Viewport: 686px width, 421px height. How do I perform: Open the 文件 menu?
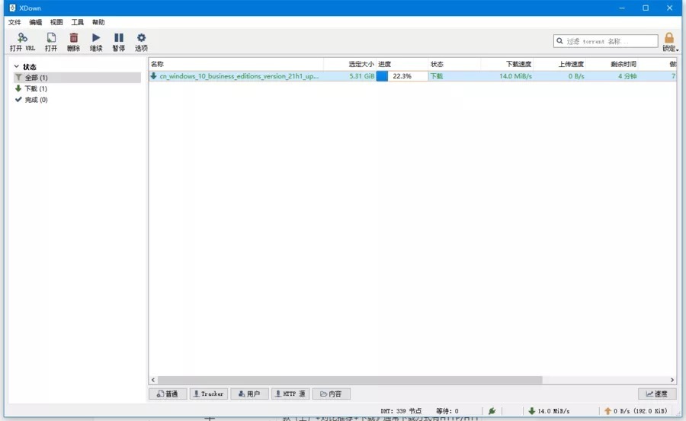point(14,22)
